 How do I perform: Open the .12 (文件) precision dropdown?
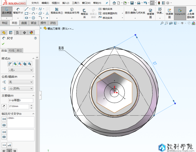coord(21,89)
